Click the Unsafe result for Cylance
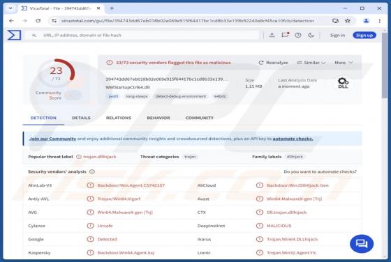Viewport: 391px width, 262px height. pyautogui.click(x=105, y=226)
